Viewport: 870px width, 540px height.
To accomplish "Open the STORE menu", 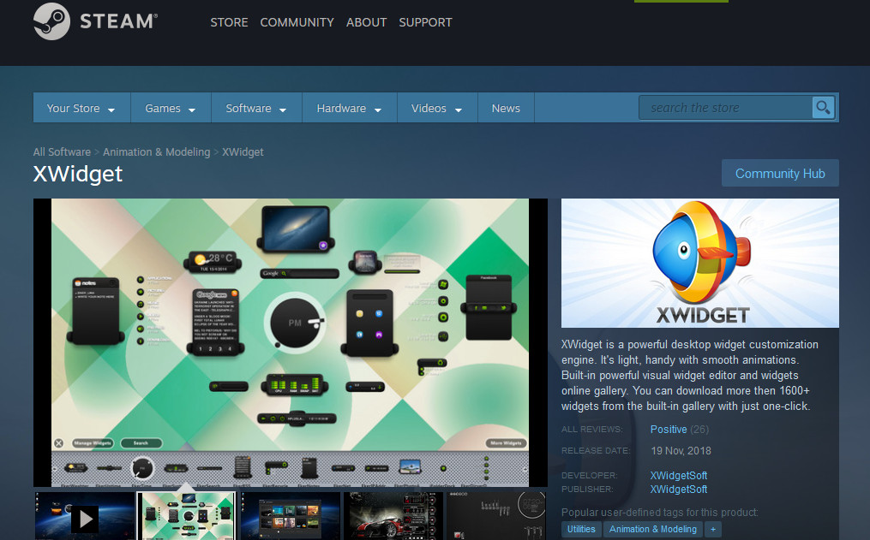I will click(x=229, y=23).
